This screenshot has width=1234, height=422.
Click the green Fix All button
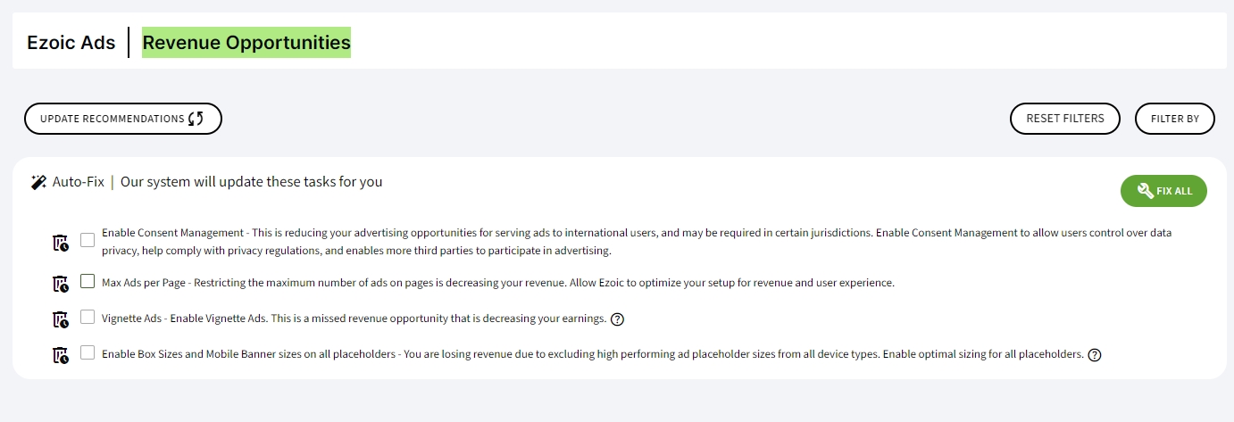click(1163, 191)
